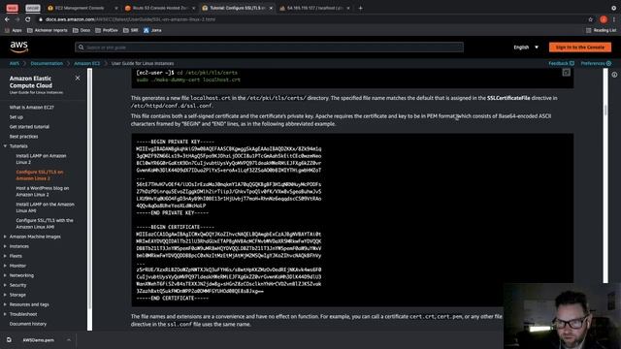Open the Set up page
This screenshot has height=349, width=621.
[16, 117]
